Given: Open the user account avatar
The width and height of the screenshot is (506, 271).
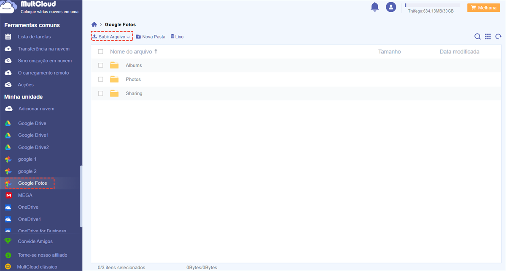Looking at the screenshot, I should click(391, 7).
